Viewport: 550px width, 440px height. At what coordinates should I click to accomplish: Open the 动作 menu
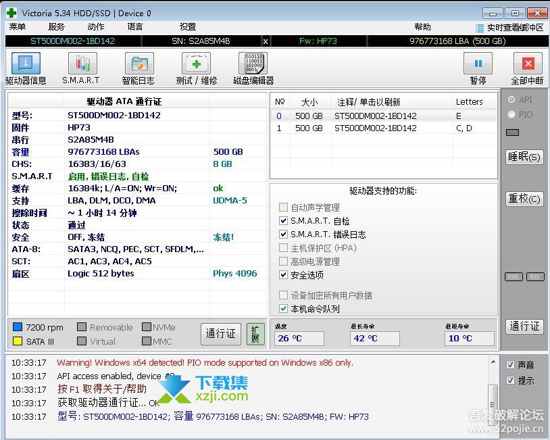pyautogui.click(x=96, y=27)
